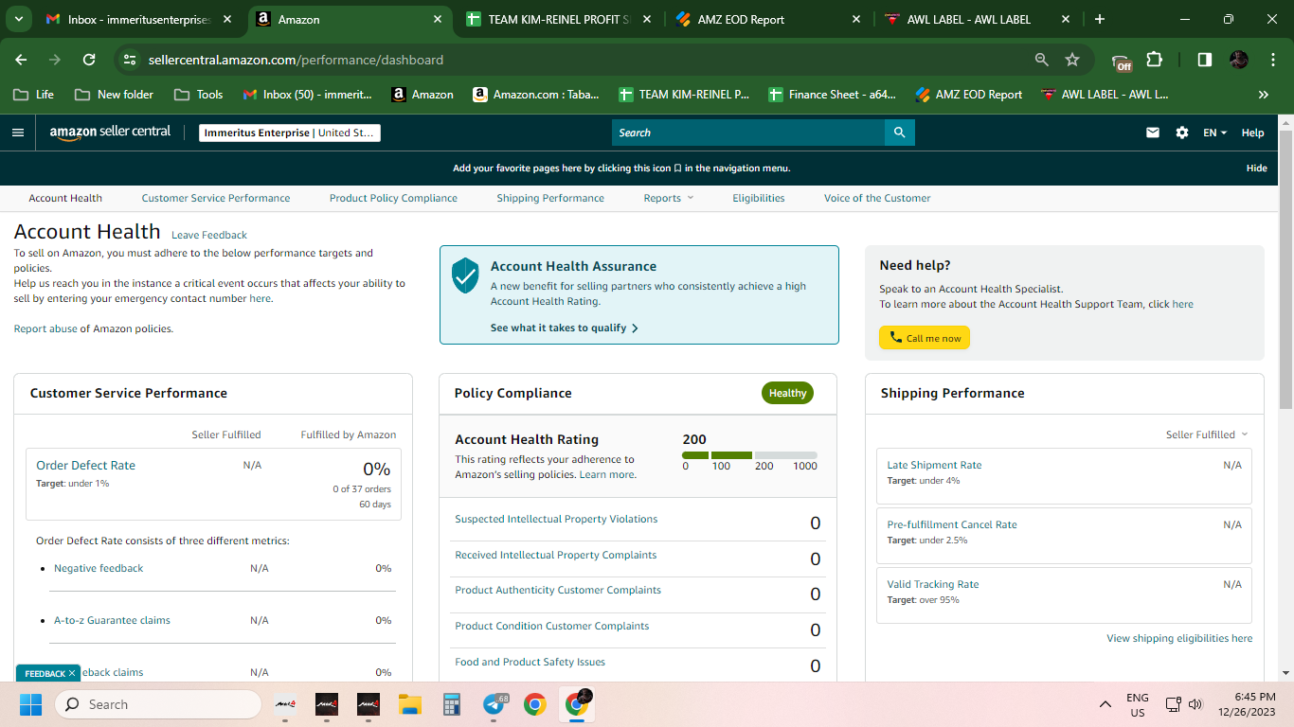Show hidden system tray icons

click(1105, 704)
